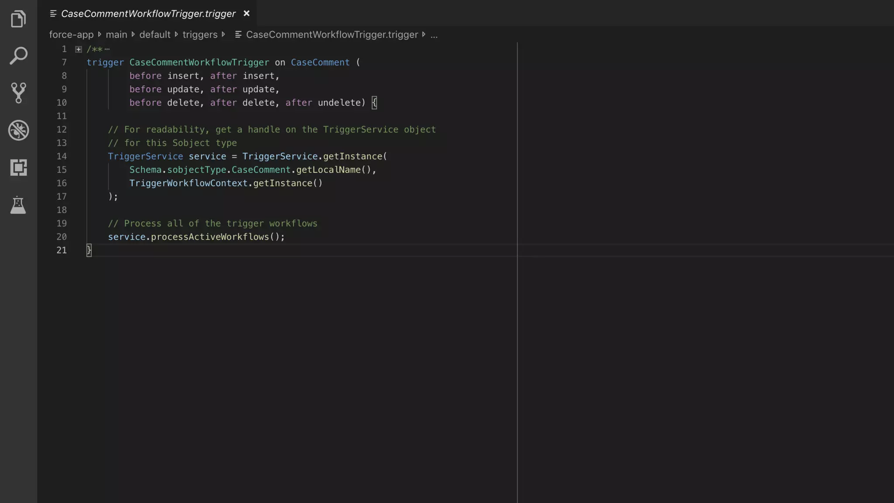Image resolution: width=894 pixels, height=503 pixels.
Task: Open the triggers breadcrumb folder dropdown
Action: pyautogui.click(x=200, y=34)
